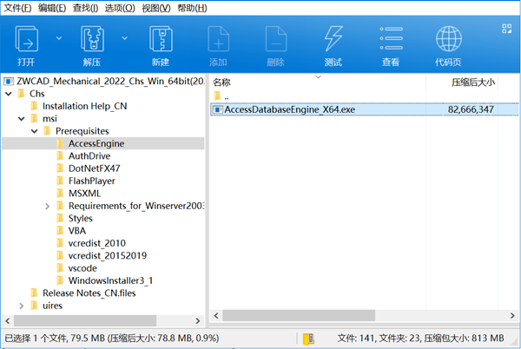Select the AccessEngine folder
Image resolution: width=521 pixels, height=349 pixels.
pos(103,143)
